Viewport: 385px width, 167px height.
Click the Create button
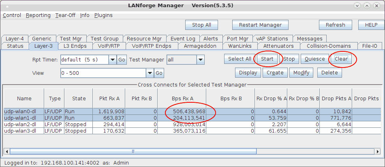(275, 73)
